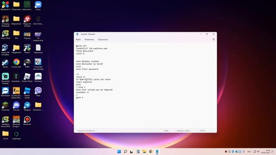Viewport: 276px width, 155px height.
Task: Select the Roblox Player shortcut
Action: click(27, 77)
